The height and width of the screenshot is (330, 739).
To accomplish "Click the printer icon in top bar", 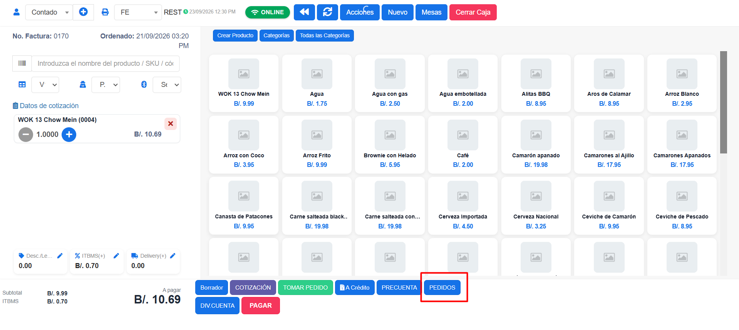I will [x=105, y=12].
